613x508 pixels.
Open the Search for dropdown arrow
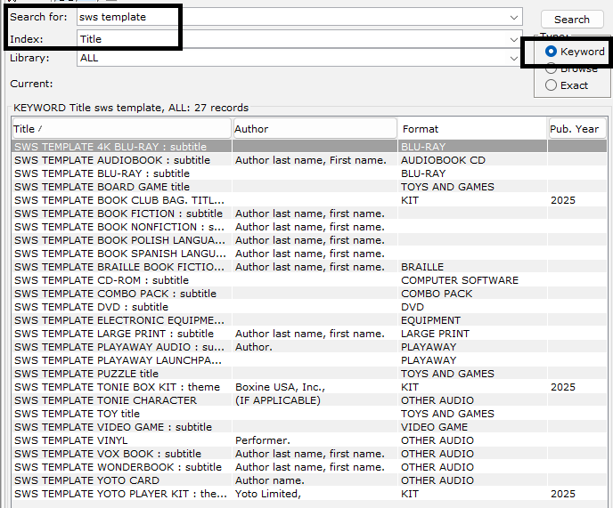tap(514, 17)
